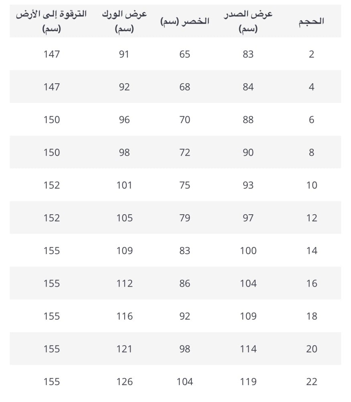Select size 2 in the الحجم column
The width and height of the screenshot is (351, 402).
311,54
